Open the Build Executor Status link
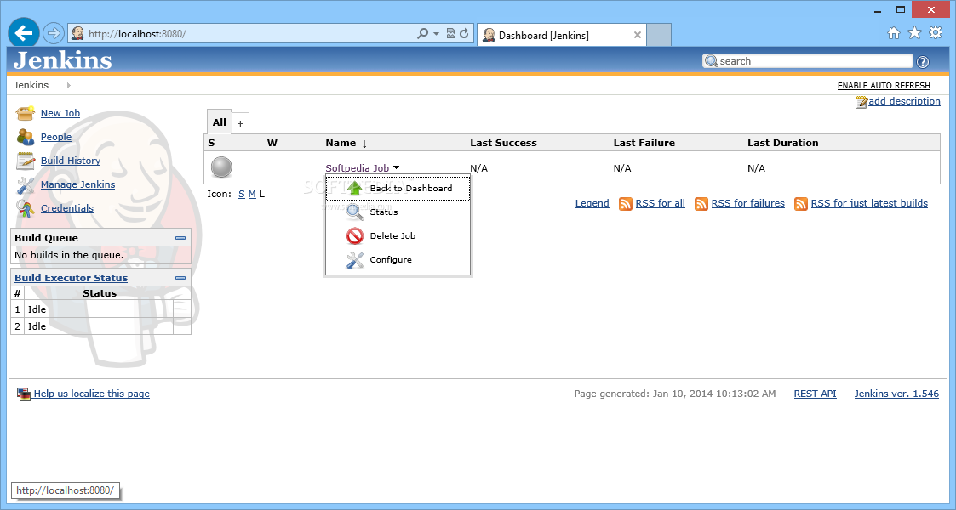Viewport: 956px width, 510px height. tap(72, 278)
